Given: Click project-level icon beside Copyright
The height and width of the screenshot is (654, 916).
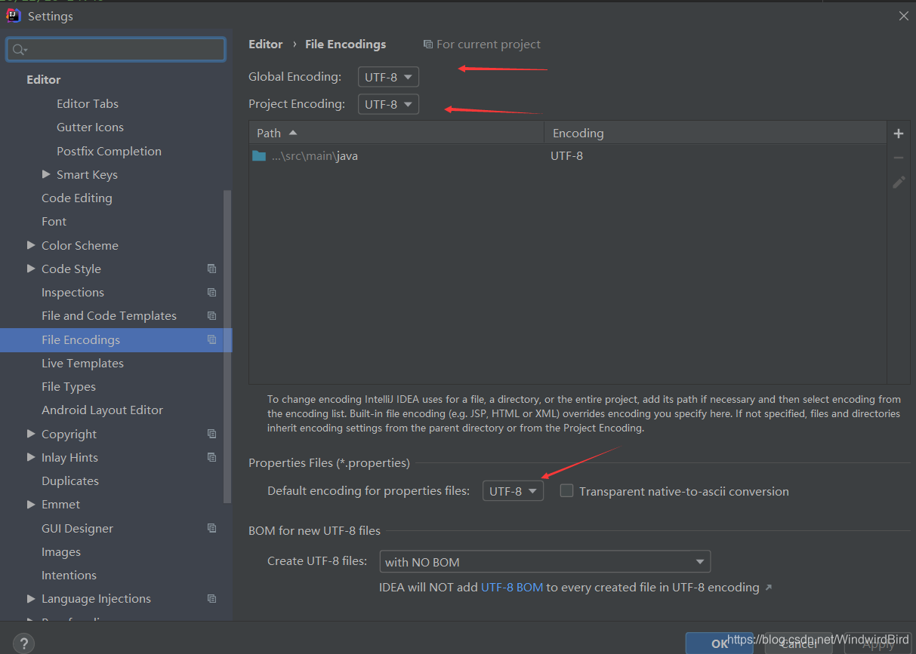Looking at the screenshot, I should 211,434.
